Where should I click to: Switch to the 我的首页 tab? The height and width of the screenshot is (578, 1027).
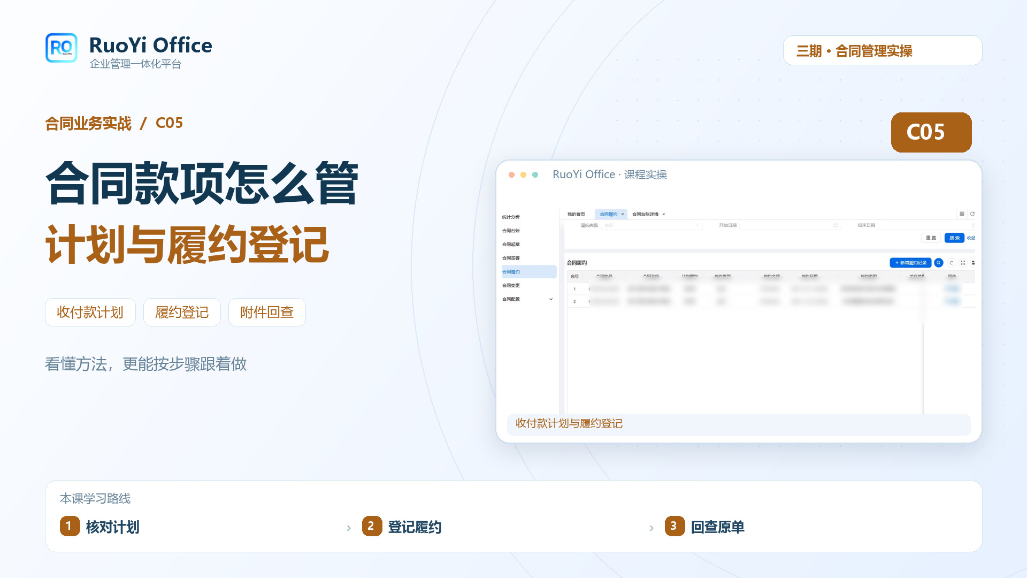tap(576, 214)
